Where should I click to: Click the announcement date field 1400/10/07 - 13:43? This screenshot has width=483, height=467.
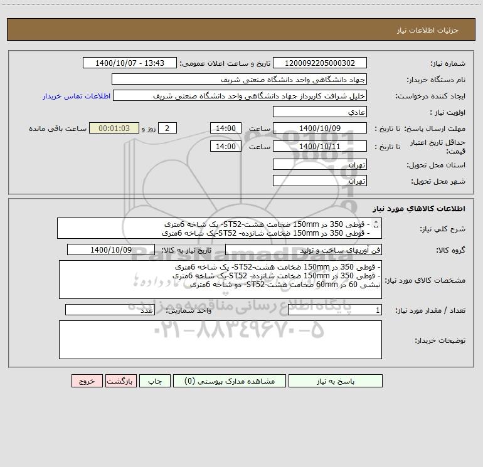(x=130, y=63)
